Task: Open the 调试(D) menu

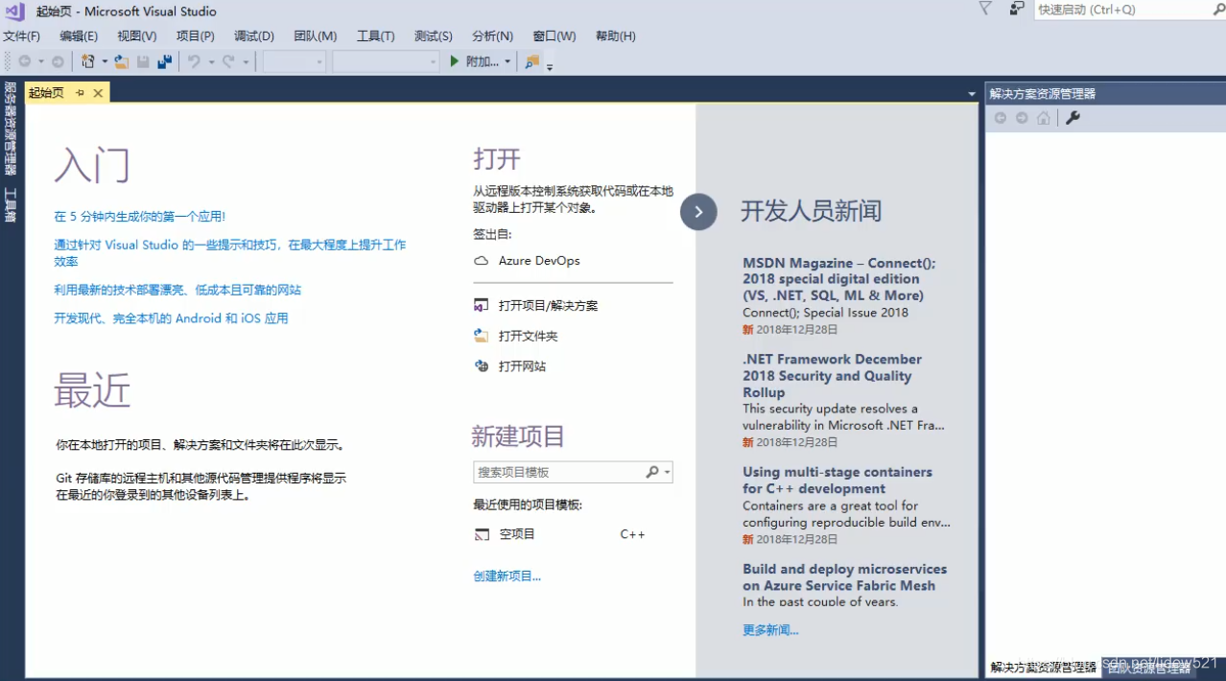Action: click(x=254, y=36)
